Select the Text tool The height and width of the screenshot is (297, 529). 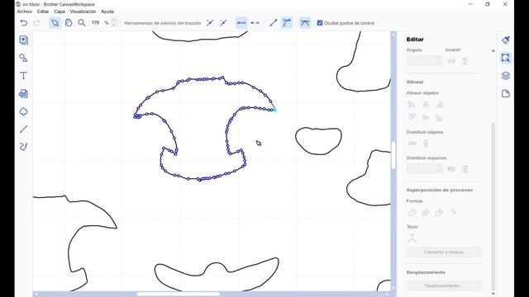click(24, 75)
